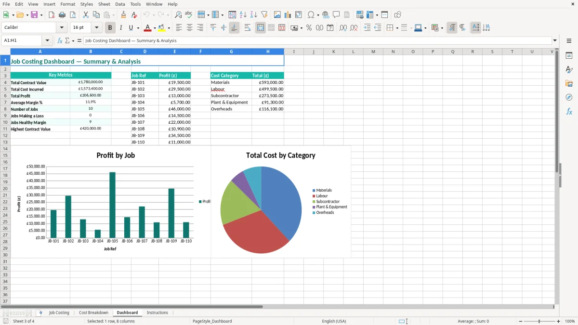Expand the formula bar
The image size is (578, 325).
(x=555, y=40)
